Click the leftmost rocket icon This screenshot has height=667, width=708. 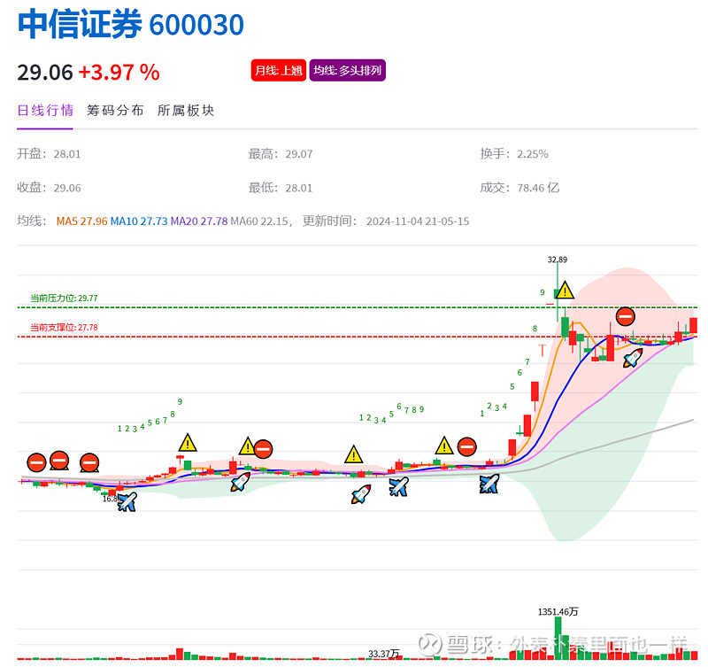(240, 482)
